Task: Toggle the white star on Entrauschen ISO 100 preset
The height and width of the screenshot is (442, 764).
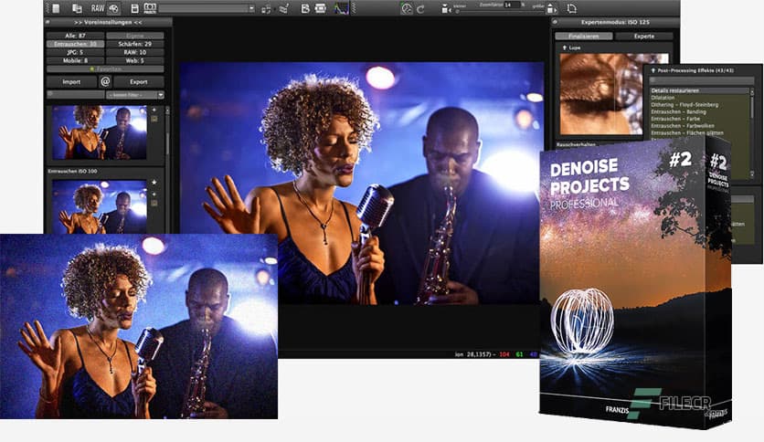Action: click(154, 183)
